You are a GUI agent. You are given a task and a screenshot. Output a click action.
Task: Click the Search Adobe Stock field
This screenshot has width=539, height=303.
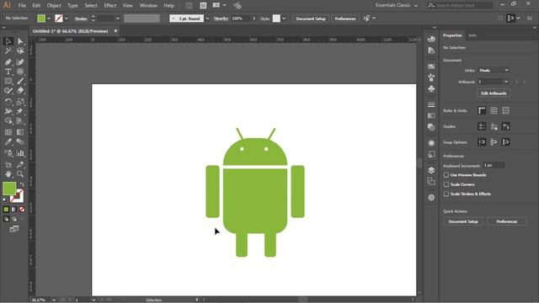(461, 5)
